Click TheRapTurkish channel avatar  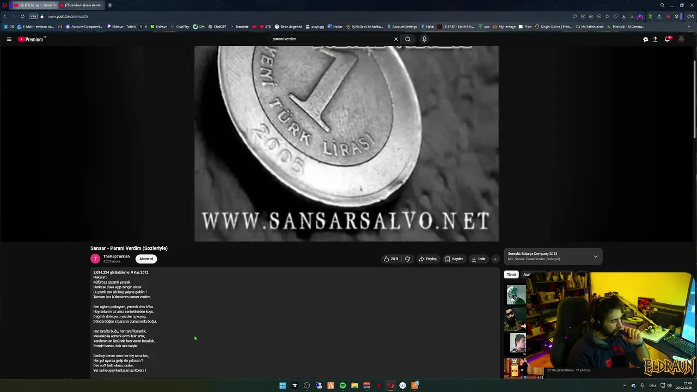(x=95, y=259)
